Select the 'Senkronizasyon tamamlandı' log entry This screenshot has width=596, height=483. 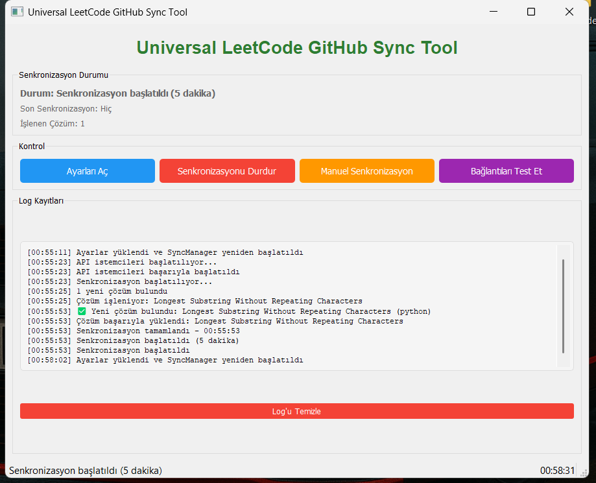point(162,330)
